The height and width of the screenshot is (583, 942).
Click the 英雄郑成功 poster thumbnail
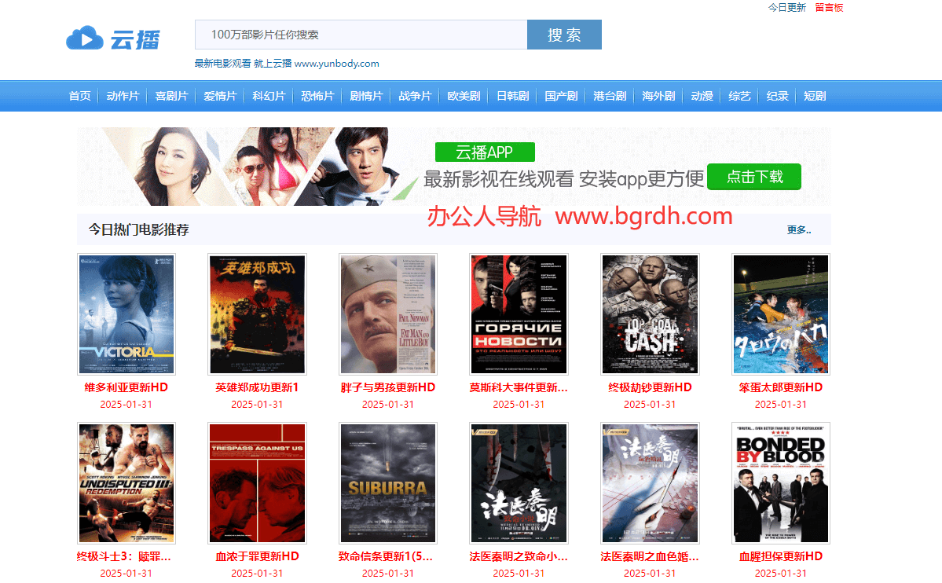[257, 314]
